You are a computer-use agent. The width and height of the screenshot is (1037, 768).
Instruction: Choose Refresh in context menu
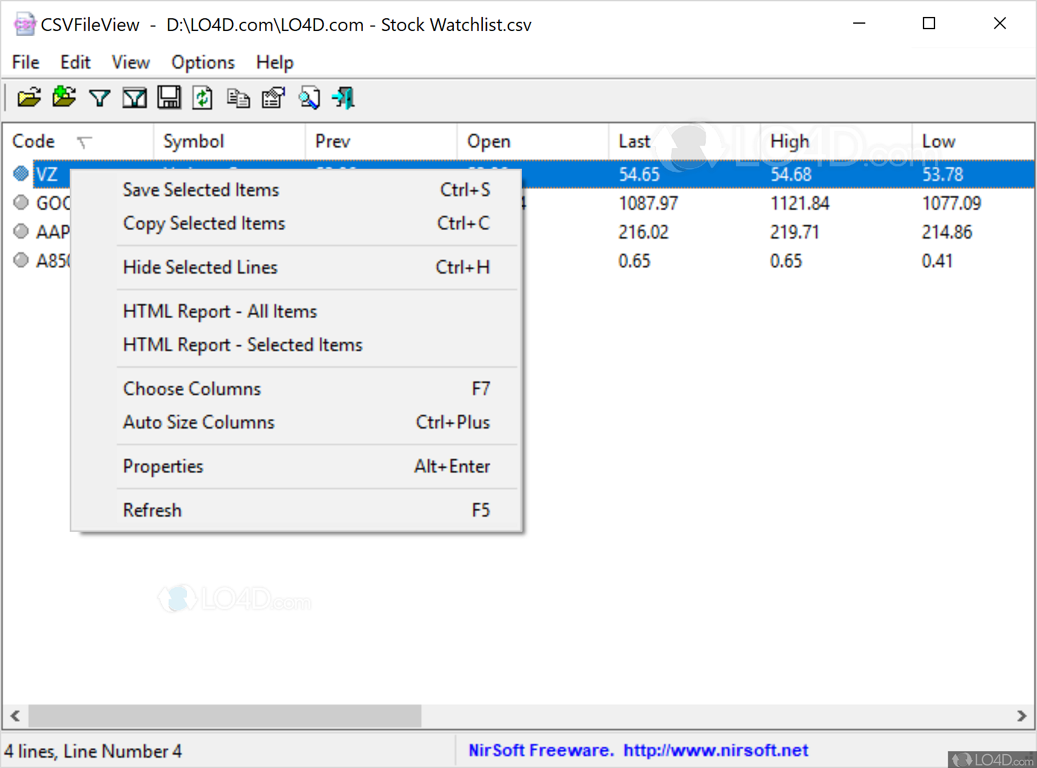297,511
